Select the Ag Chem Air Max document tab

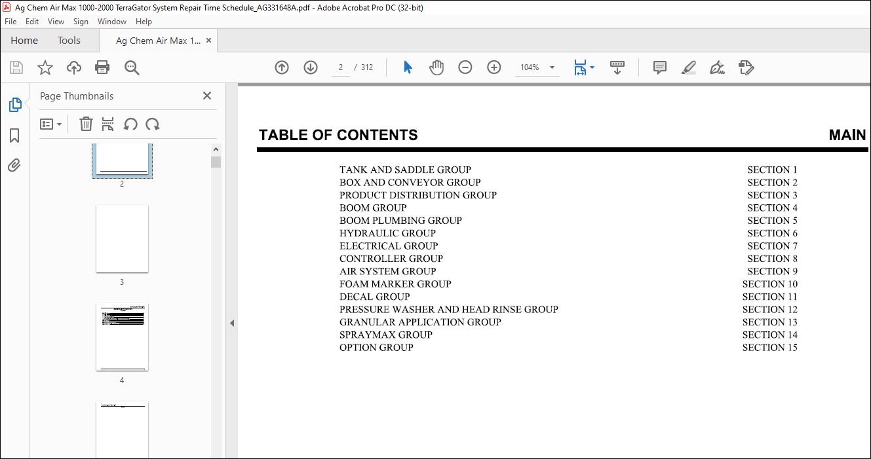tap(158, 41)
